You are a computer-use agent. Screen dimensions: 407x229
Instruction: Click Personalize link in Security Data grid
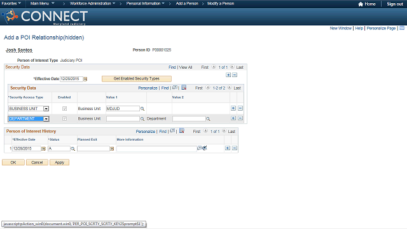point(148,88)
